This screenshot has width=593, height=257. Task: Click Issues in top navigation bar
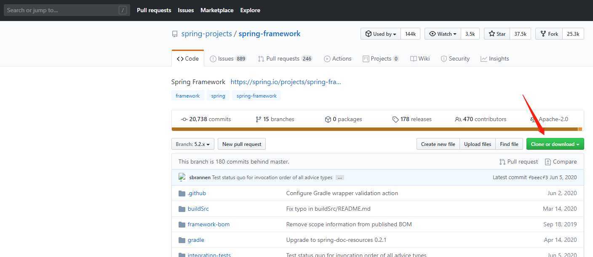pos(186,11)
